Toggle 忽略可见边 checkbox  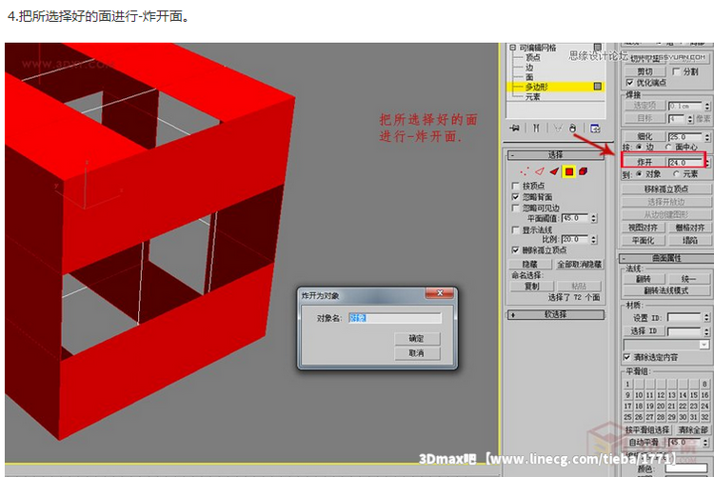(x=515, y=208)
